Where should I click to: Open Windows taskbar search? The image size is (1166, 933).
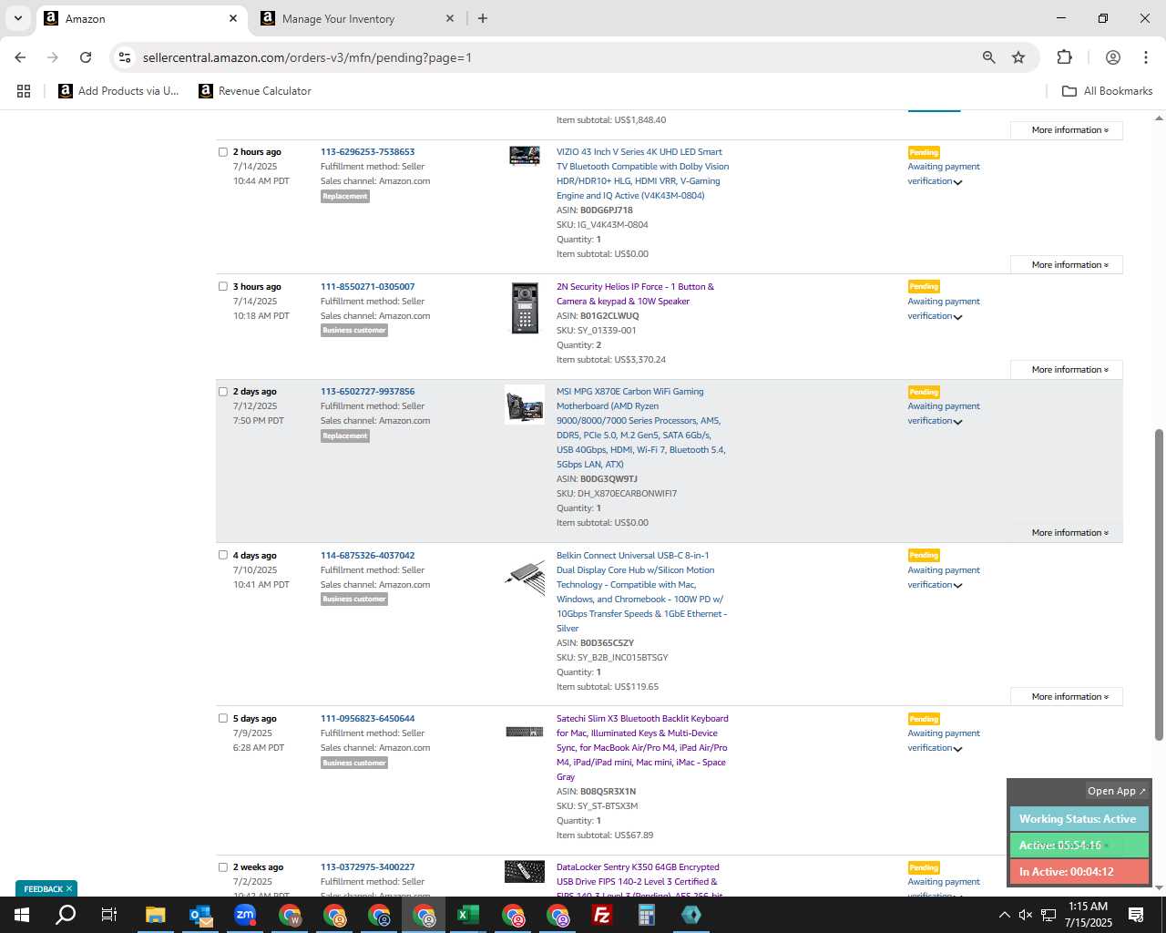click(66, 915)
